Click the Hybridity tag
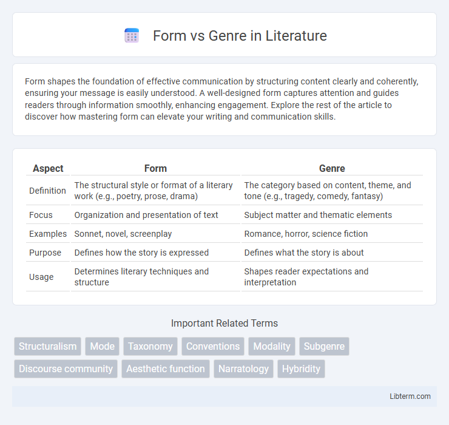 [x=301, y=369]
